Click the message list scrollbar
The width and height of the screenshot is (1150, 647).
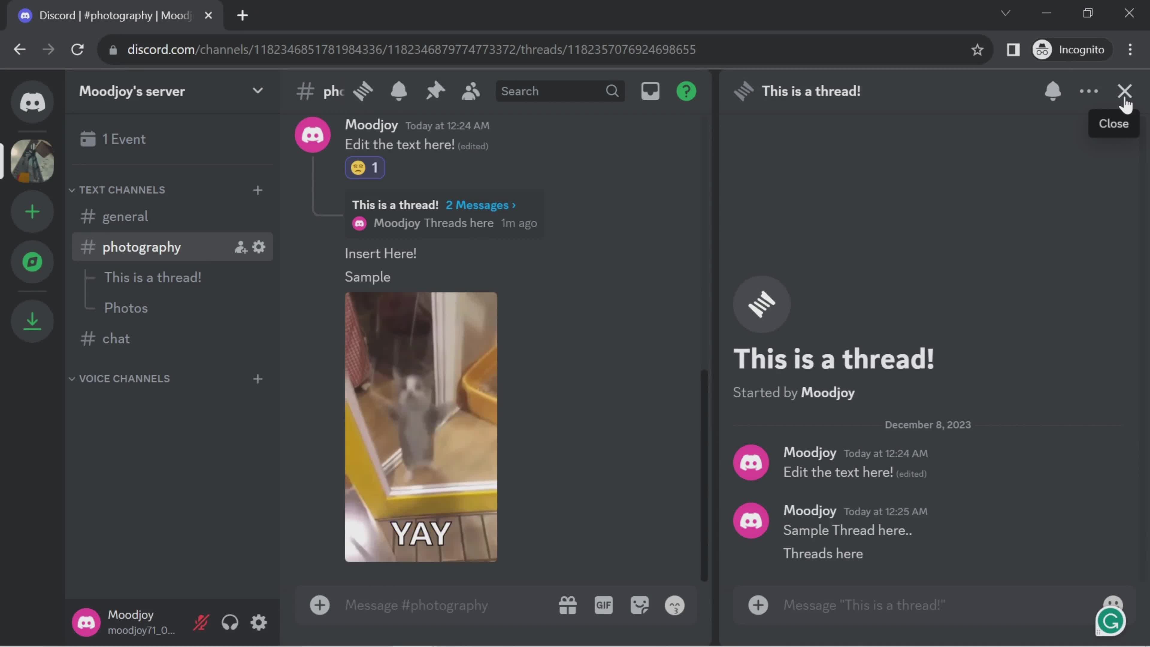coord(704,476)
